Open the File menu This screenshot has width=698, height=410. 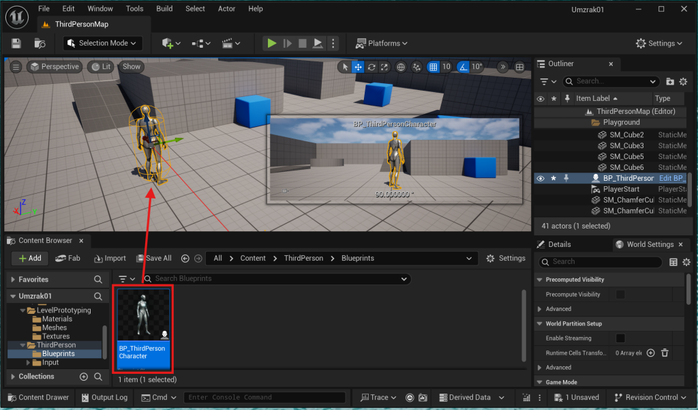click(x=44, y=8)
